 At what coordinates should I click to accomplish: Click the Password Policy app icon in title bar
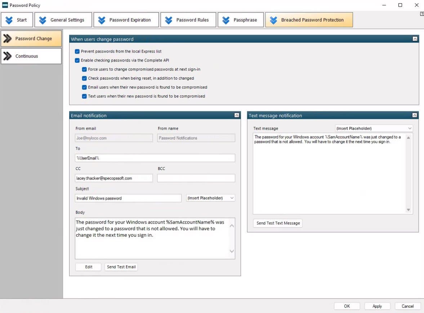pos(5,5)
